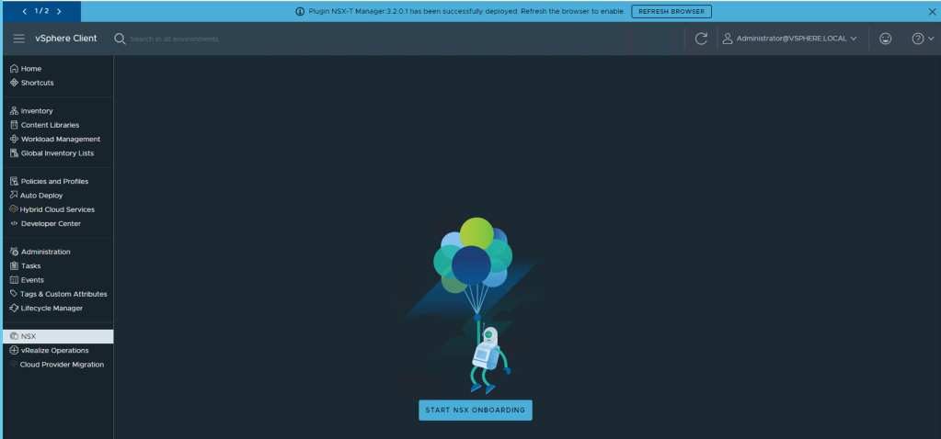Click the Policies and Profiles icon

(x=14, y=182)
